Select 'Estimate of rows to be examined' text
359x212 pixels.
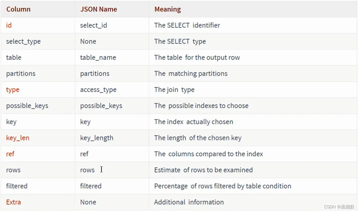coord(203,170)
